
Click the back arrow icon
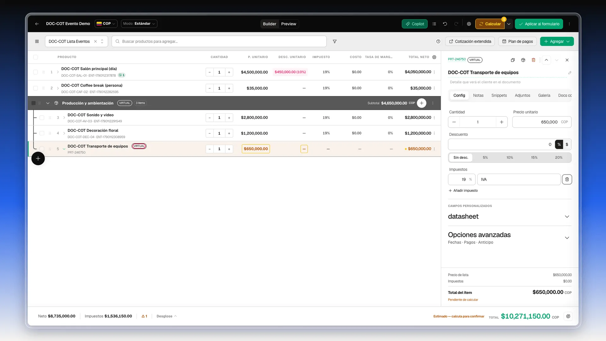click(x=37, y=24)
